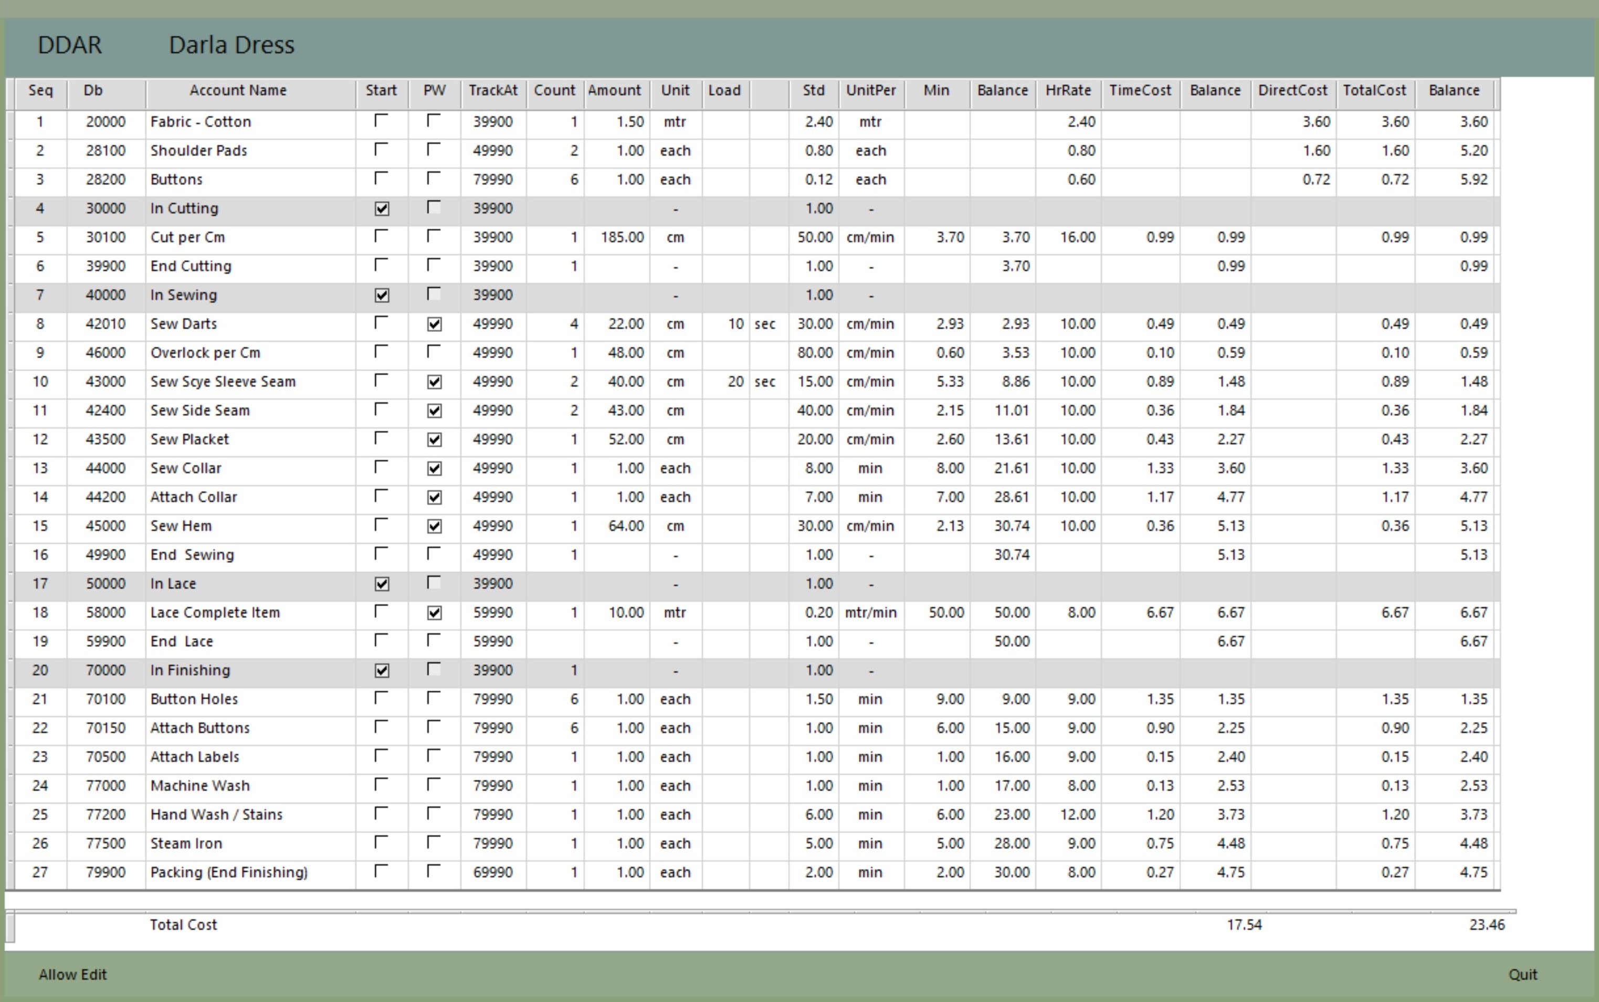1599x1002 pixels.
Task: Uncheck the Start checkbox for In Finishing
Action: [x=382, y=671]
